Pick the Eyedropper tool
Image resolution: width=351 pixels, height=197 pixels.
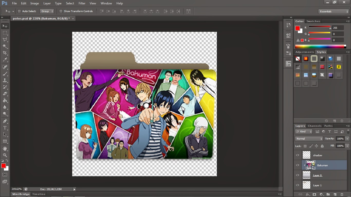5,60
